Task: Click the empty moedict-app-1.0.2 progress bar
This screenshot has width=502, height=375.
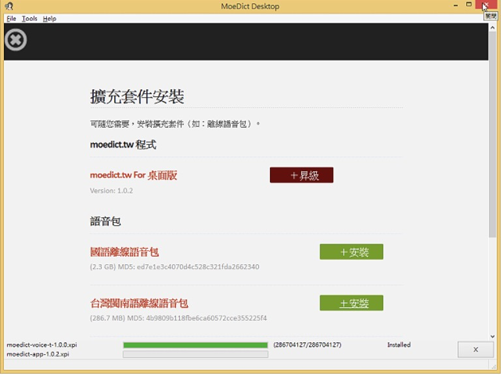Action: (196, 354)
